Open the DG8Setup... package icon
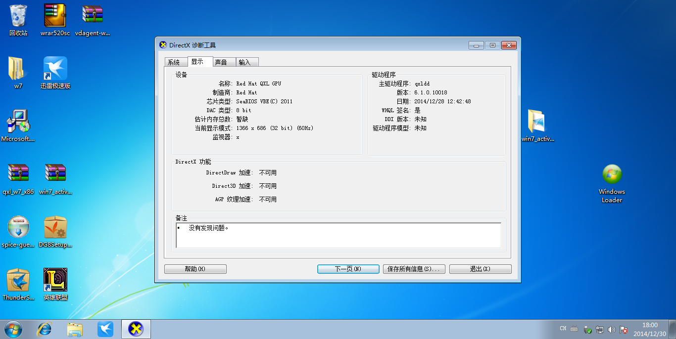 (x=55, y=231)
